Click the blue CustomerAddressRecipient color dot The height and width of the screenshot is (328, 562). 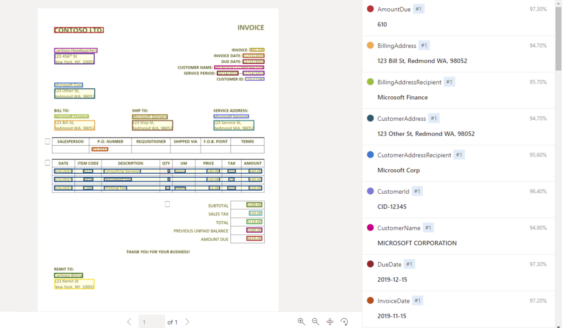(370, 155)
